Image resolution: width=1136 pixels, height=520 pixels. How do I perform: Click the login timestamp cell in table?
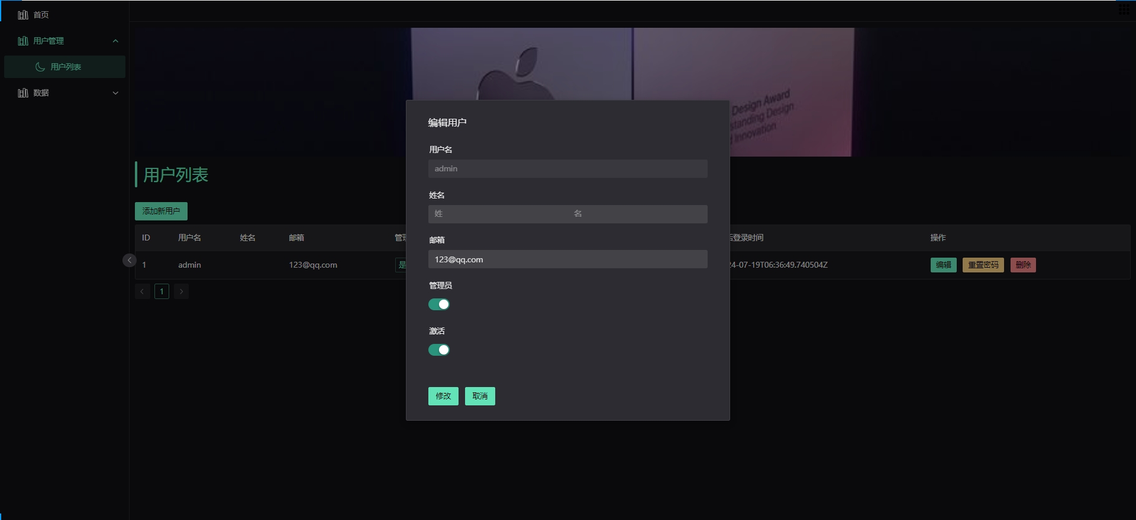(x=779, y=265)
